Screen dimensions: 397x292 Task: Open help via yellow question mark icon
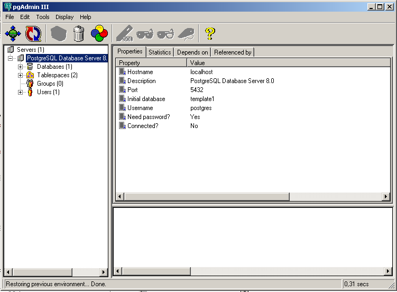coord(210,33)
